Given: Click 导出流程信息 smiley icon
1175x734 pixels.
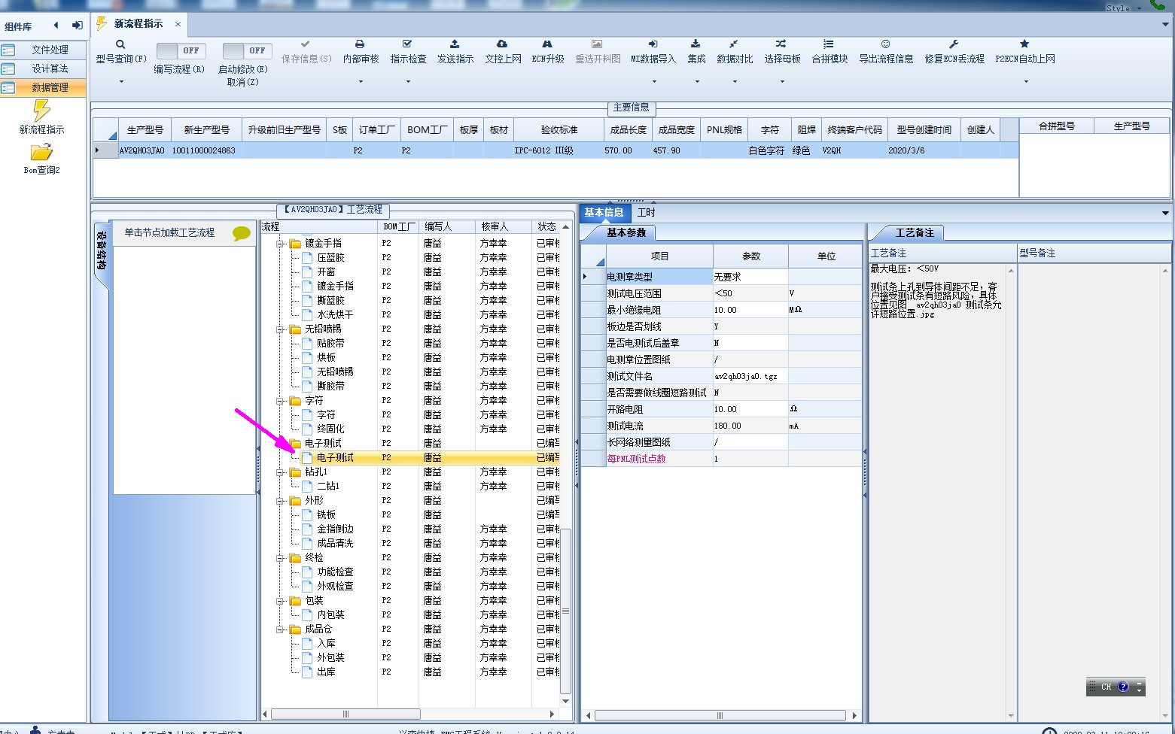Looking at the screenshot, I should 886,44.
